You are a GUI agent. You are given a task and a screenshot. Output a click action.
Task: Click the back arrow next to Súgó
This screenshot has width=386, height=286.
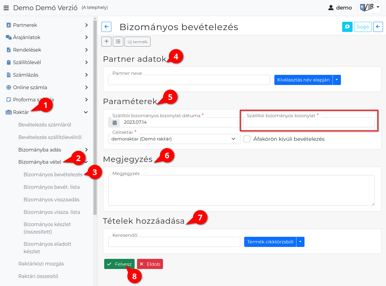pos(378,27)
